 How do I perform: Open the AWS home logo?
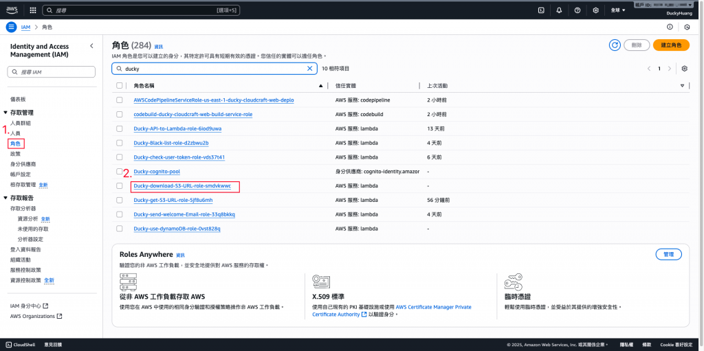12,10
